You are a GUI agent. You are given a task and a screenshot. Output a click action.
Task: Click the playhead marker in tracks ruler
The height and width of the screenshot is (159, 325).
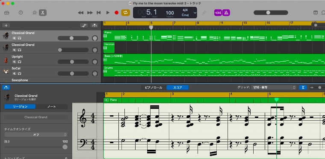(x=151, y=27)
